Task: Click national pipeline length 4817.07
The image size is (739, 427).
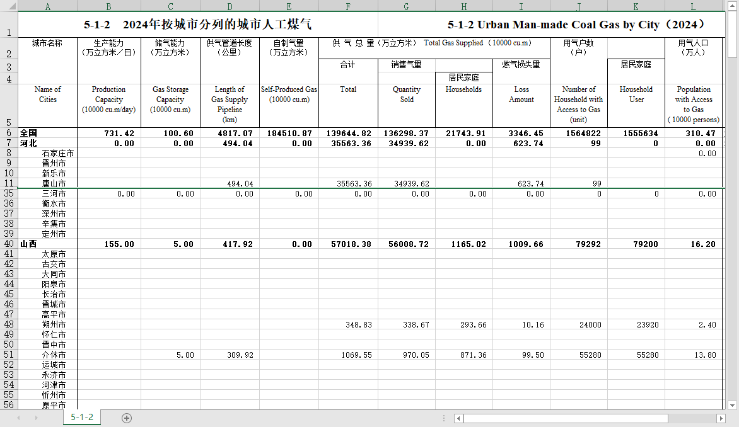Action: pyautogui.click(x=230, y=134)
